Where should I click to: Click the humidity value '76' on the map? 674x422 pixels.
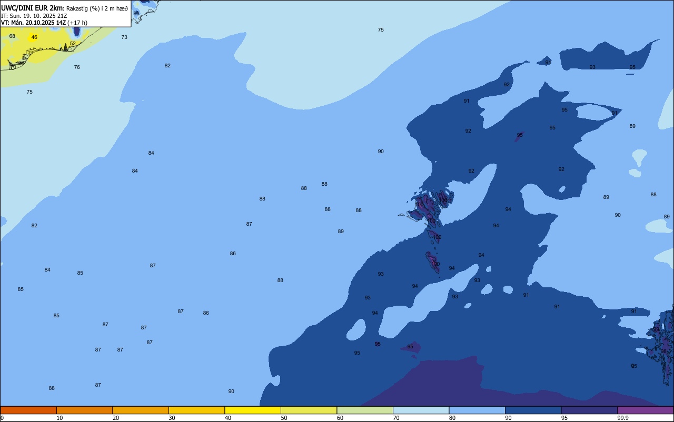[77, 67]
